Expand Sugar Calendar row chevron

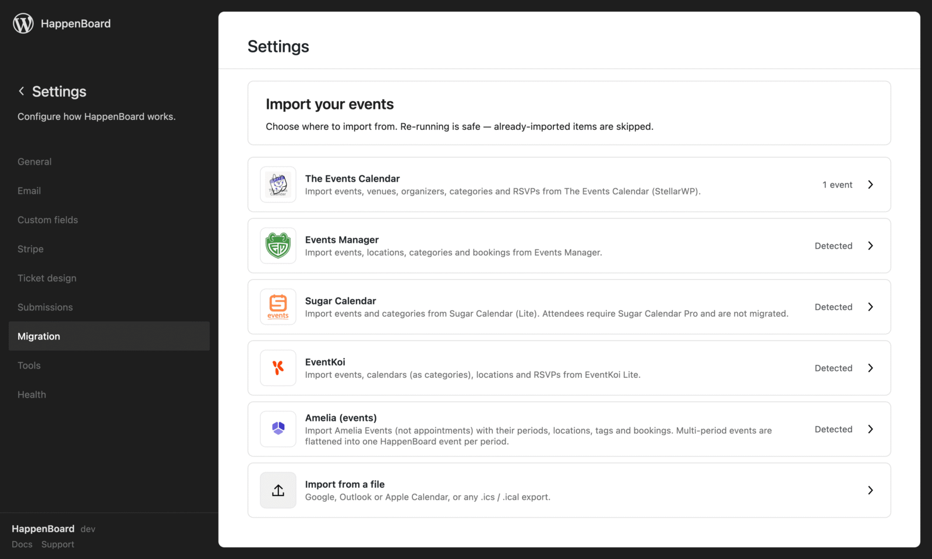pyautogui.click(x=870, y=307)
